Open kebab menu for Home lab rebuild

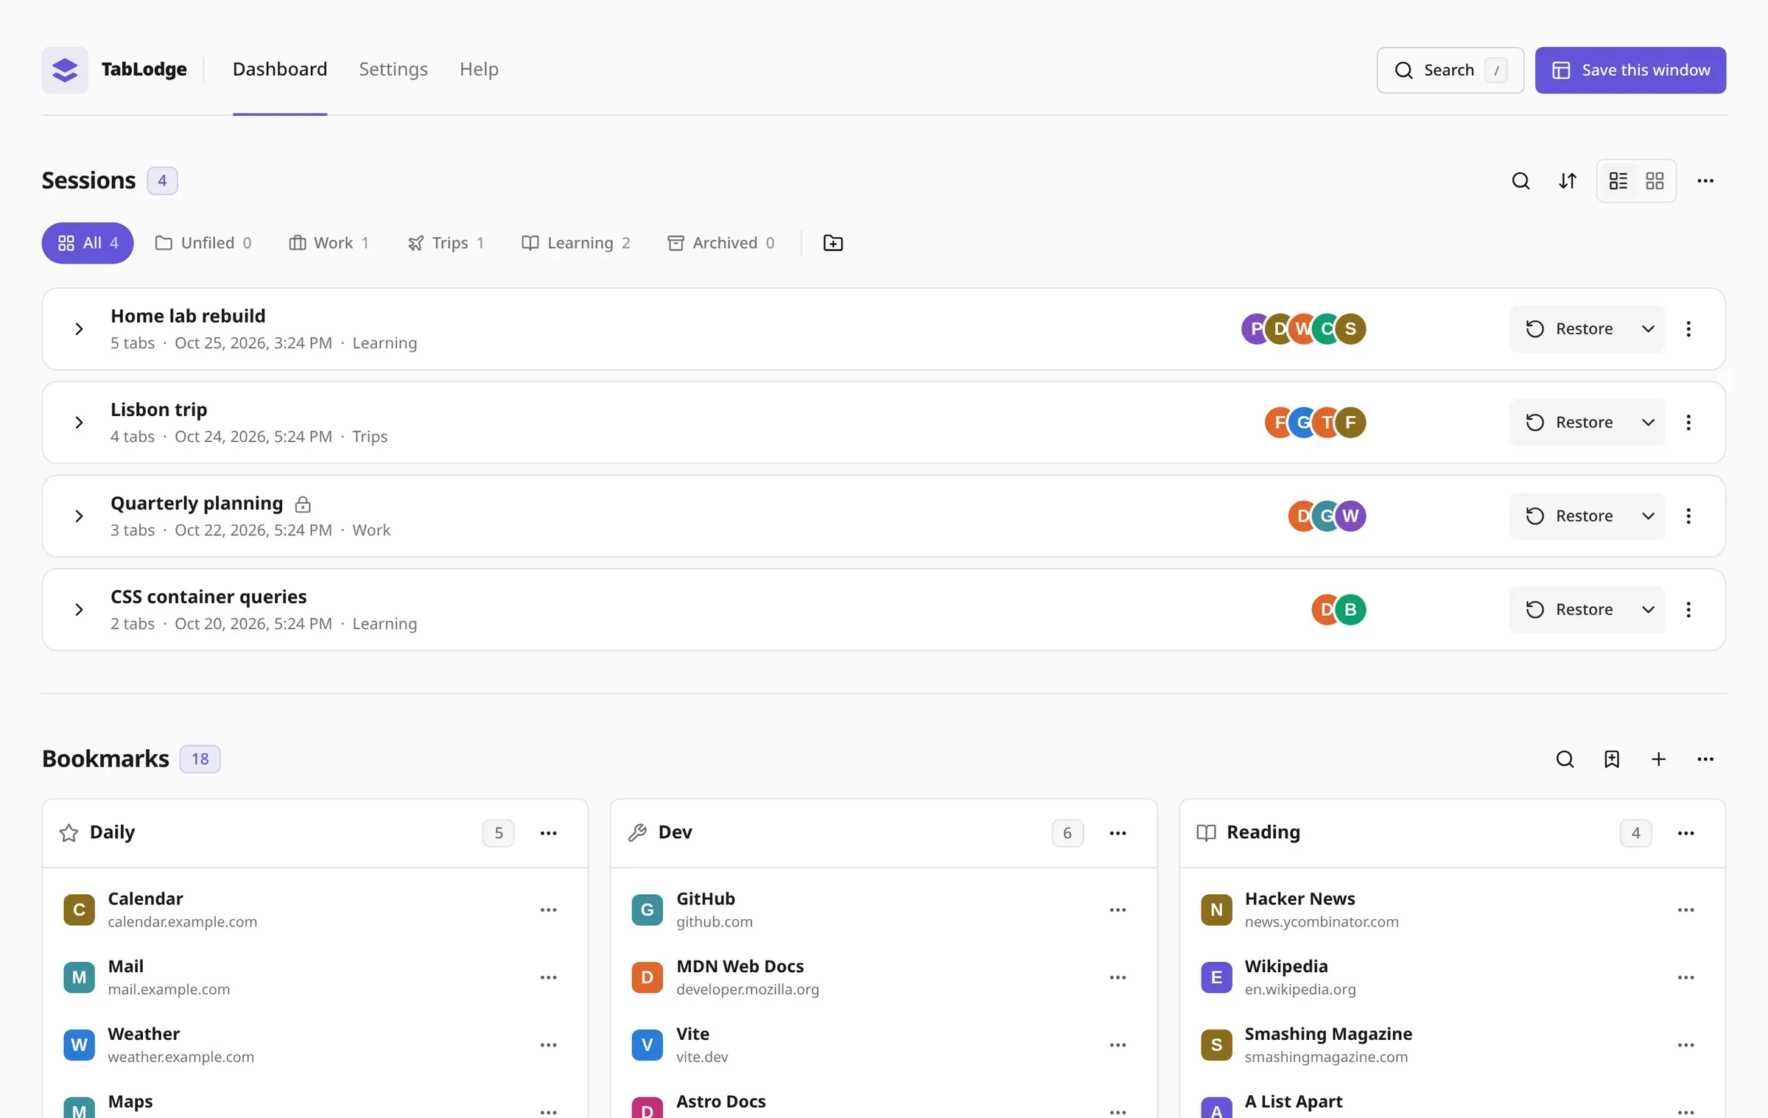(x=1688, y=329)
